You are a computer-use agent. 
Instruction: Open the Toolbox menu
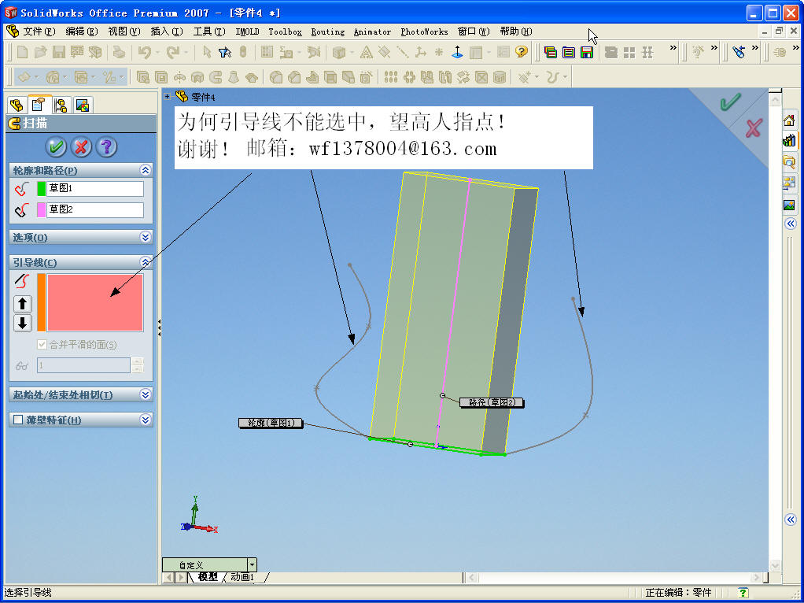[285, 31]
